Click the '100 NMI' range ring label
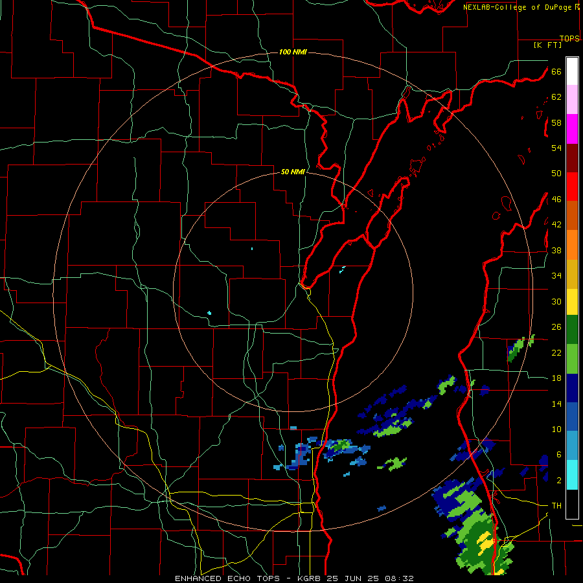Viewport: 583px width, 583px height. click(x=293, y=52)
